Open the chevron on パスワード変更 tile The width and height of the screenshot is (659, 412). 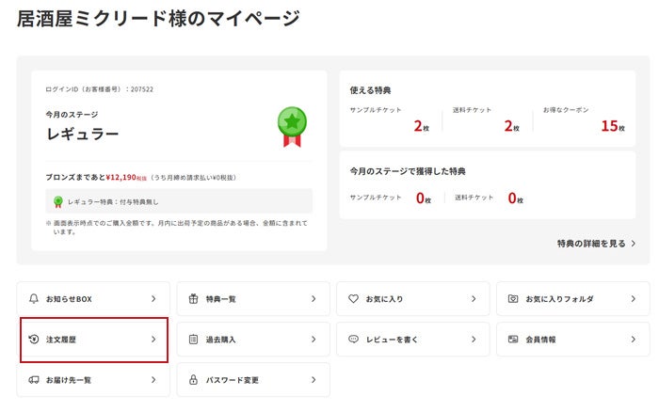click(313, 380)
